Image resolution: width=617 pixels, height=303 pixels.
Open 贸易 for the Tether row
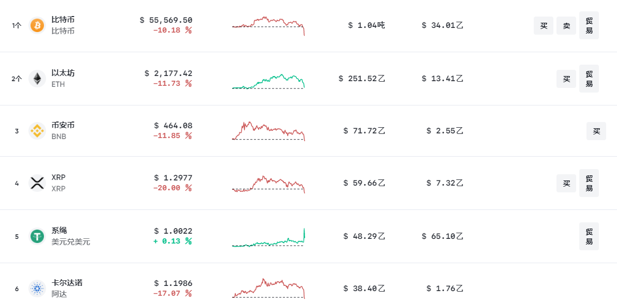[589, 236]
